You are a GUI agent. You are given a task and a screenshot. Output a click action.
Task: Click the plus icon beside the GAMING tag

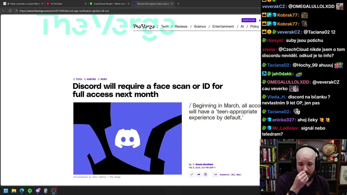point(85,79)
